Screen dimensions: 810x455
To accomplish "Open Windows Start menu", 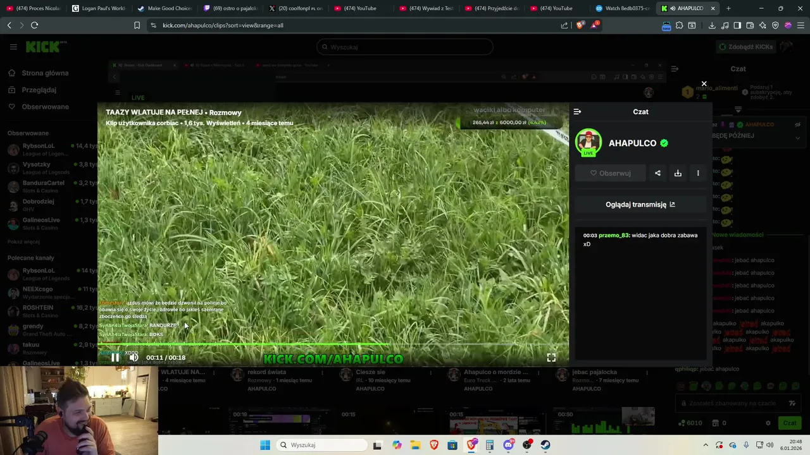I will 265,445.
